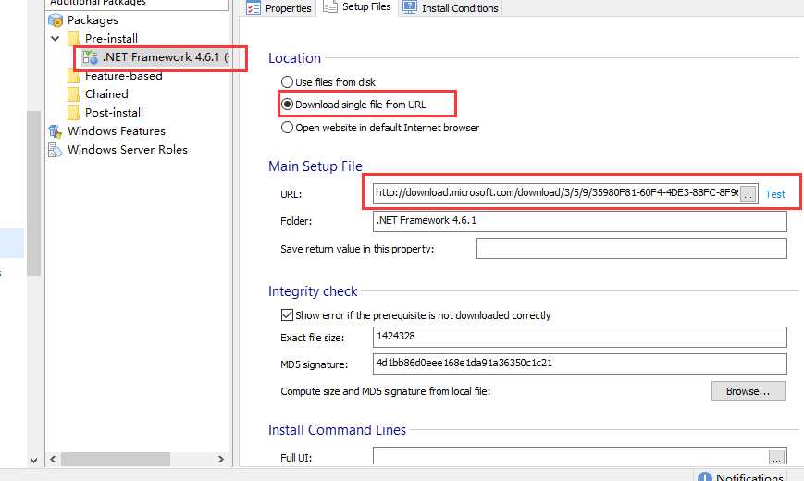Click the Install Conditions tab monitor icon
804x481 pixels.
(410, 7)
